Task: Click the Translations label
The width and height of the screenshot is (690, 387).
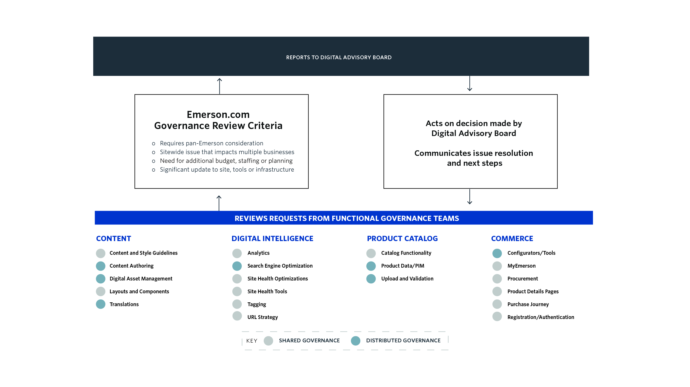Action: [x=124, y=304]
